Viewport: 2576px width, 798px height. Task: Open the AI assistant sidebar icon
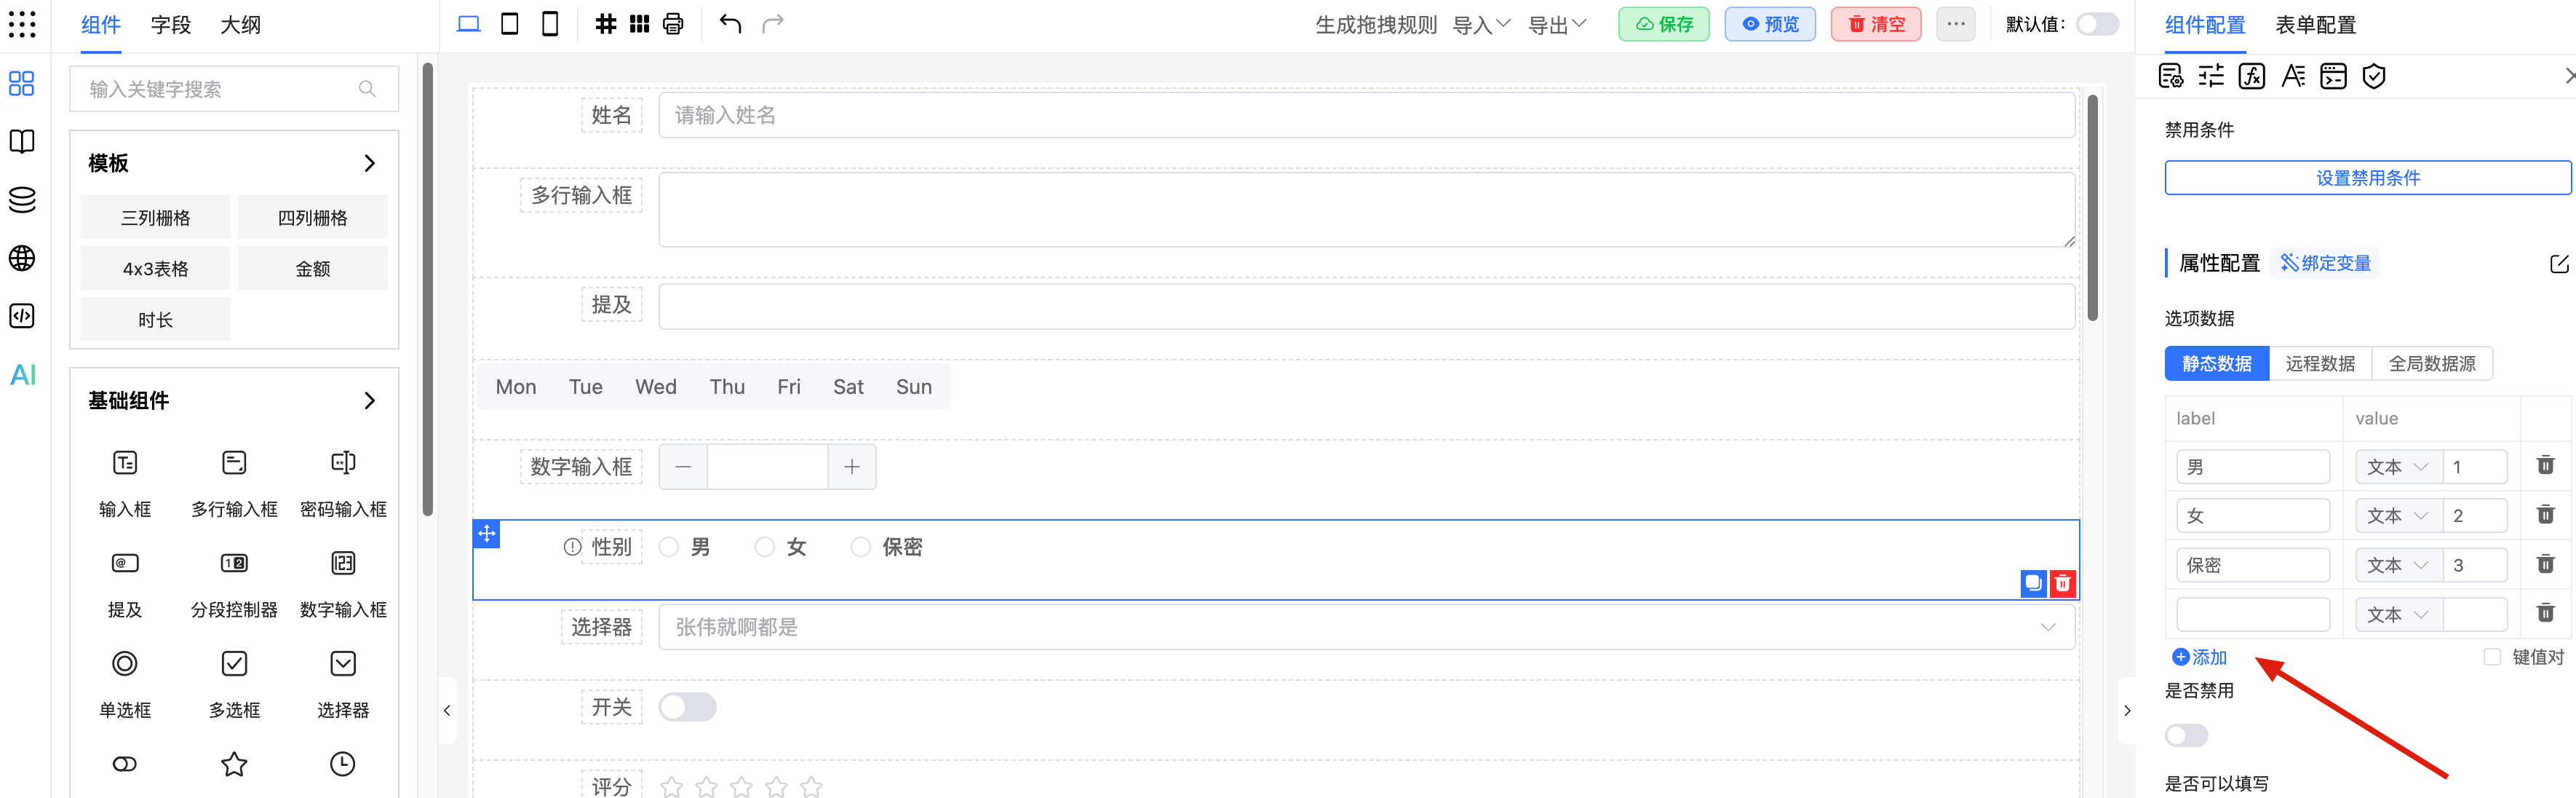(22, 375)
